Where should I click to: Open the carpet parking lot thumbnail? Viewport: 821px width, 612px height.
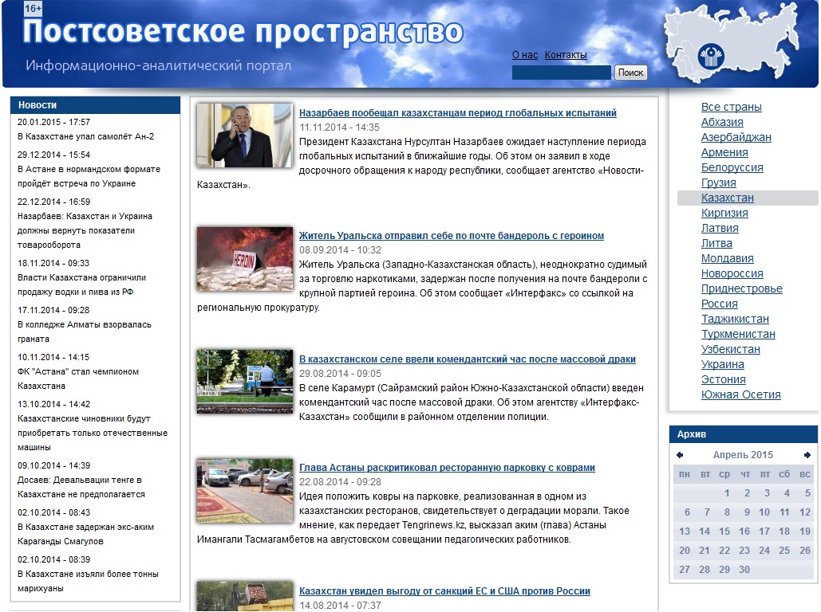pyautogui.click(x=244, y=490)
